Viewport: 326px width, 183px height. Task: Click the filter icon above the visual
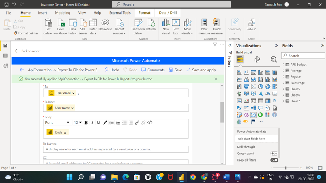coord(215,44)
